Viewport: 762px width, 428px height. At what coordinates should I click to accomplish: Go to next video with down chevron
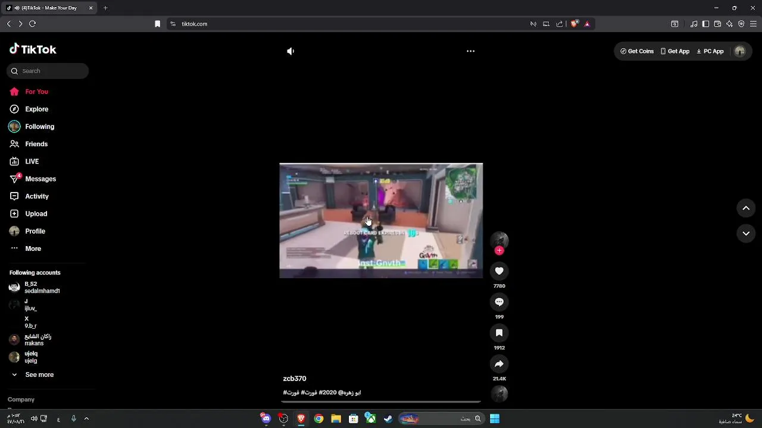(x=746, y=234)
